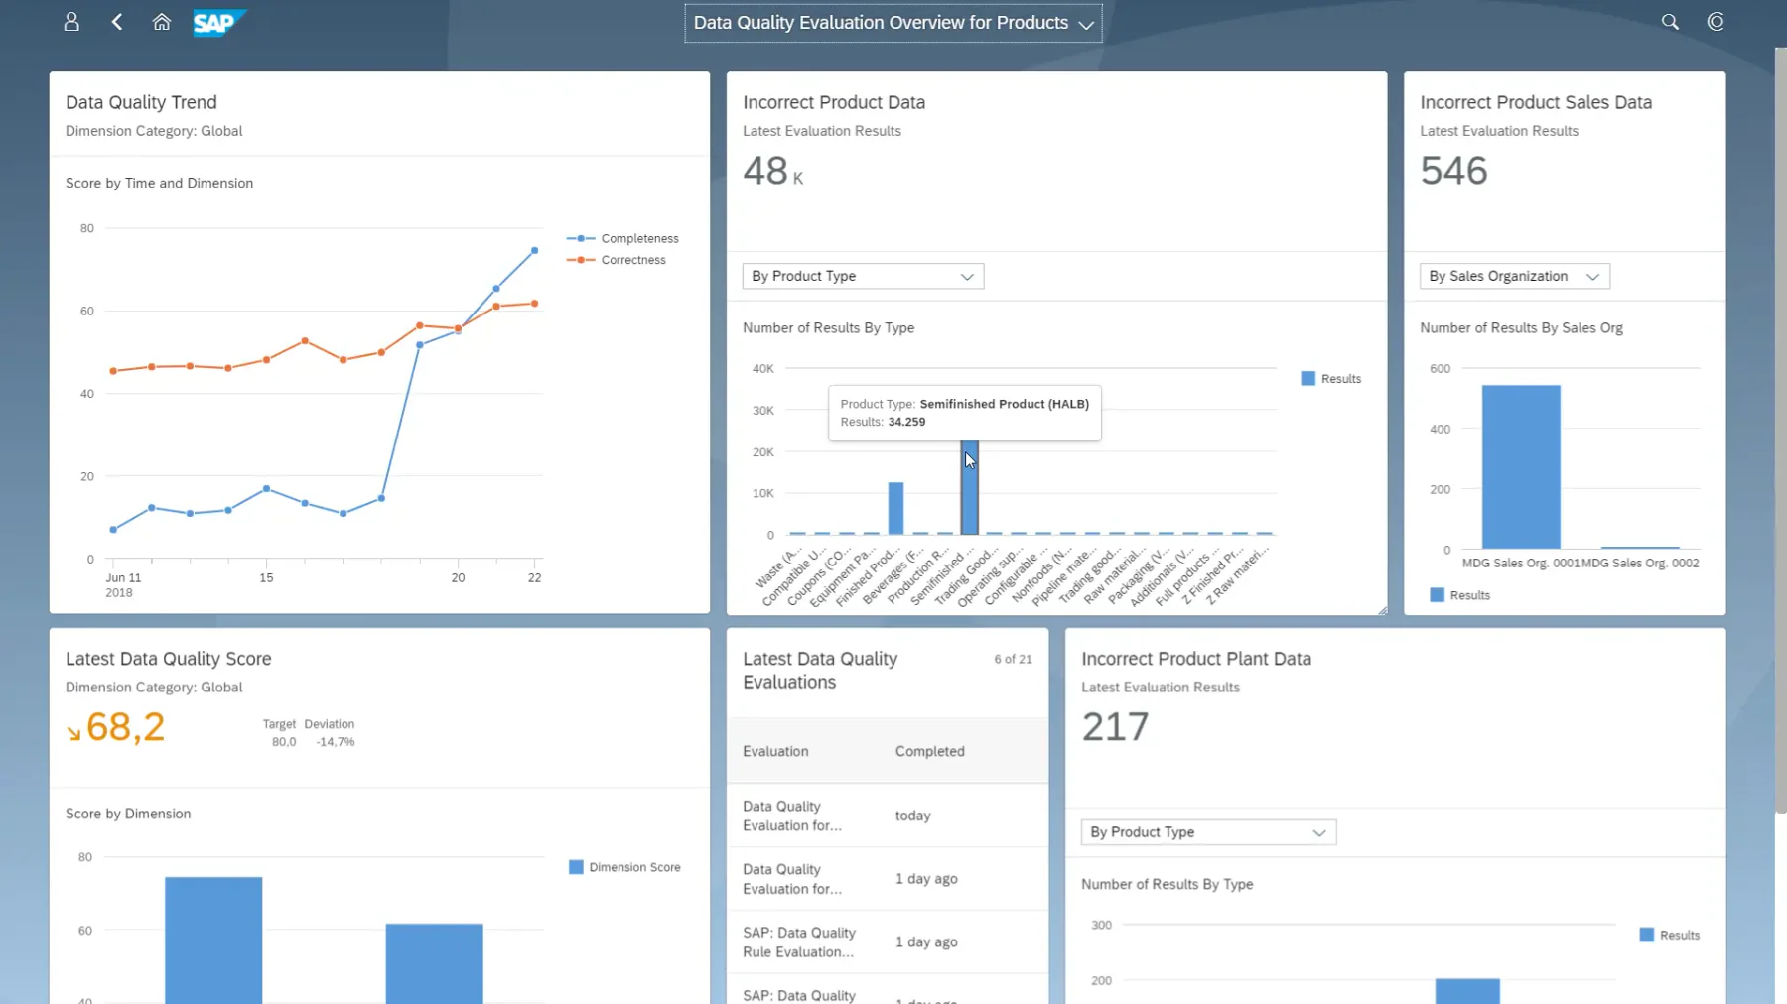Open the By Sales Organization dropdown
This screenshot has height=1004, width=1787.
pos(1514,276)
